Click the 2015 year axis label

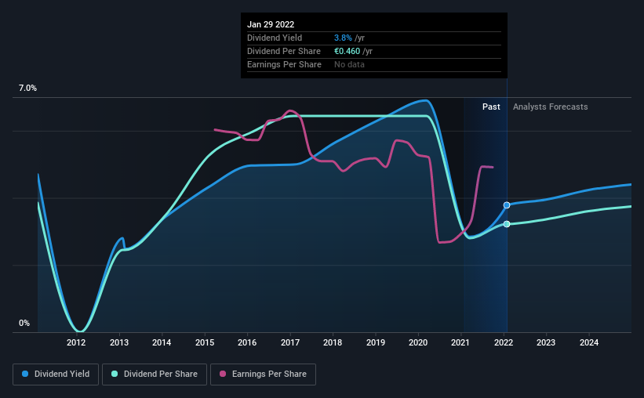tap(205, 342)
